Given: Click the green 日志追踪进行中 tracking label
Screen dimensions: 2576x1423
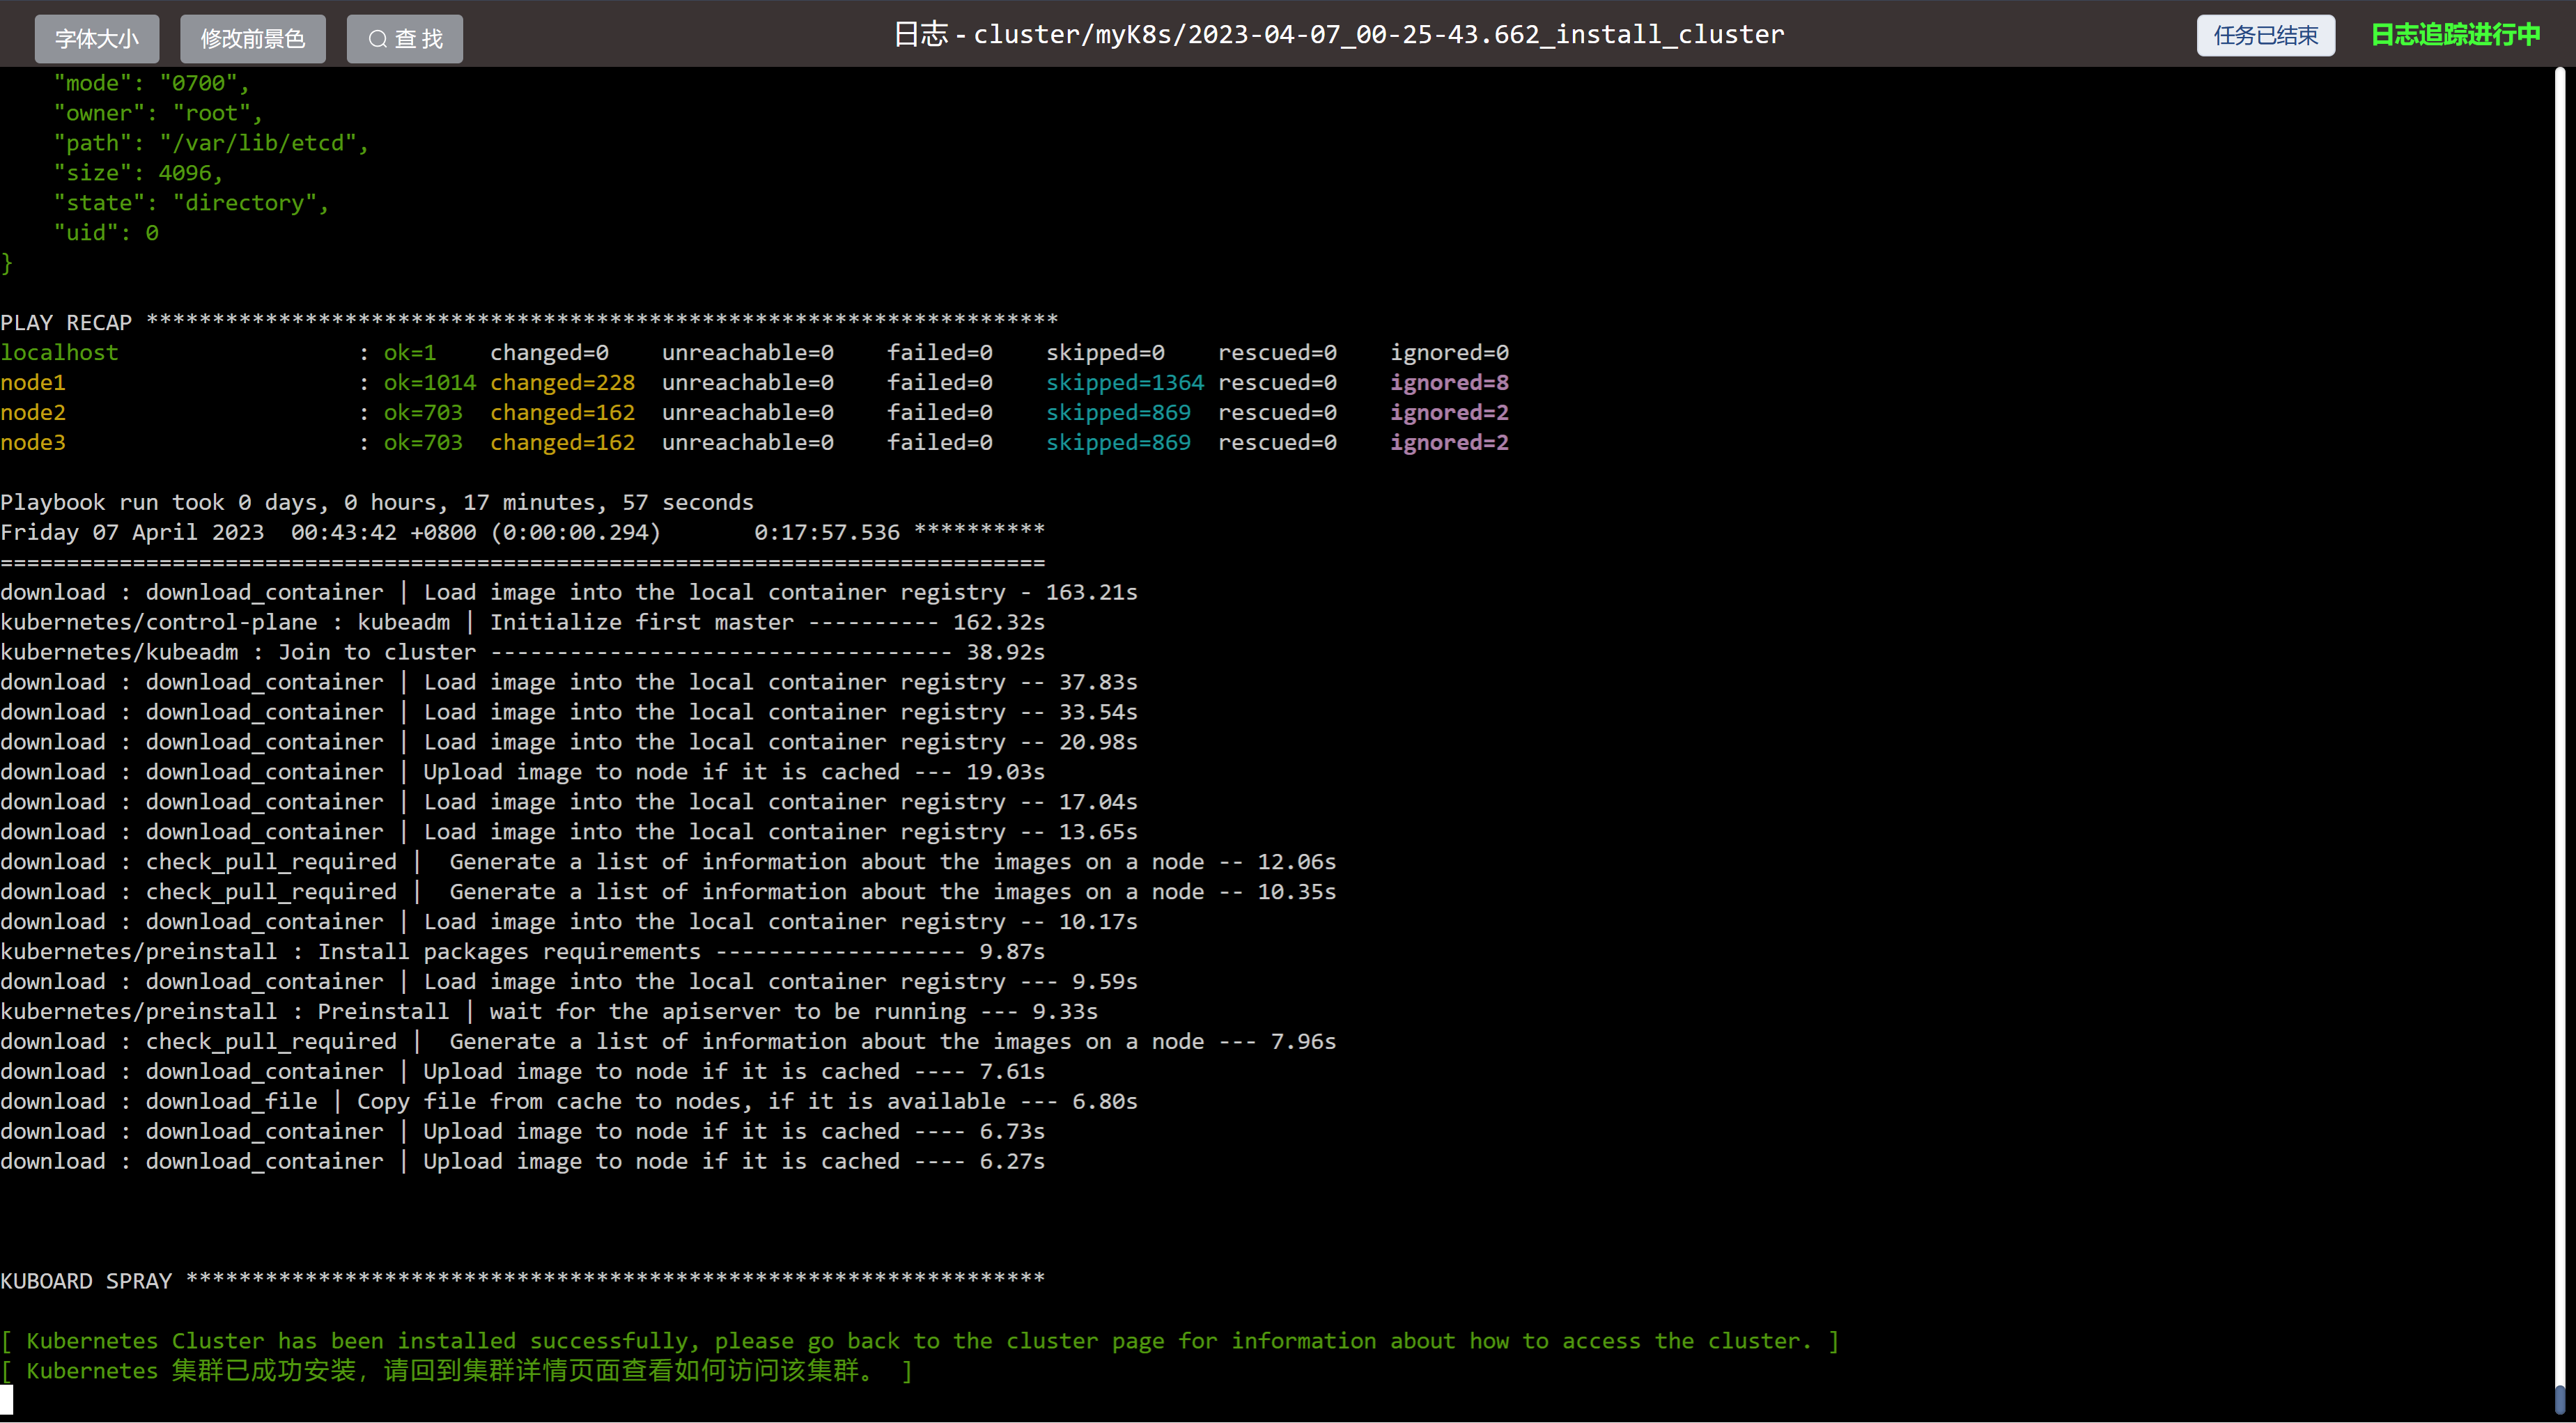Looking at the screenshot, I should pyautogui.click(x=2455, y=35).
